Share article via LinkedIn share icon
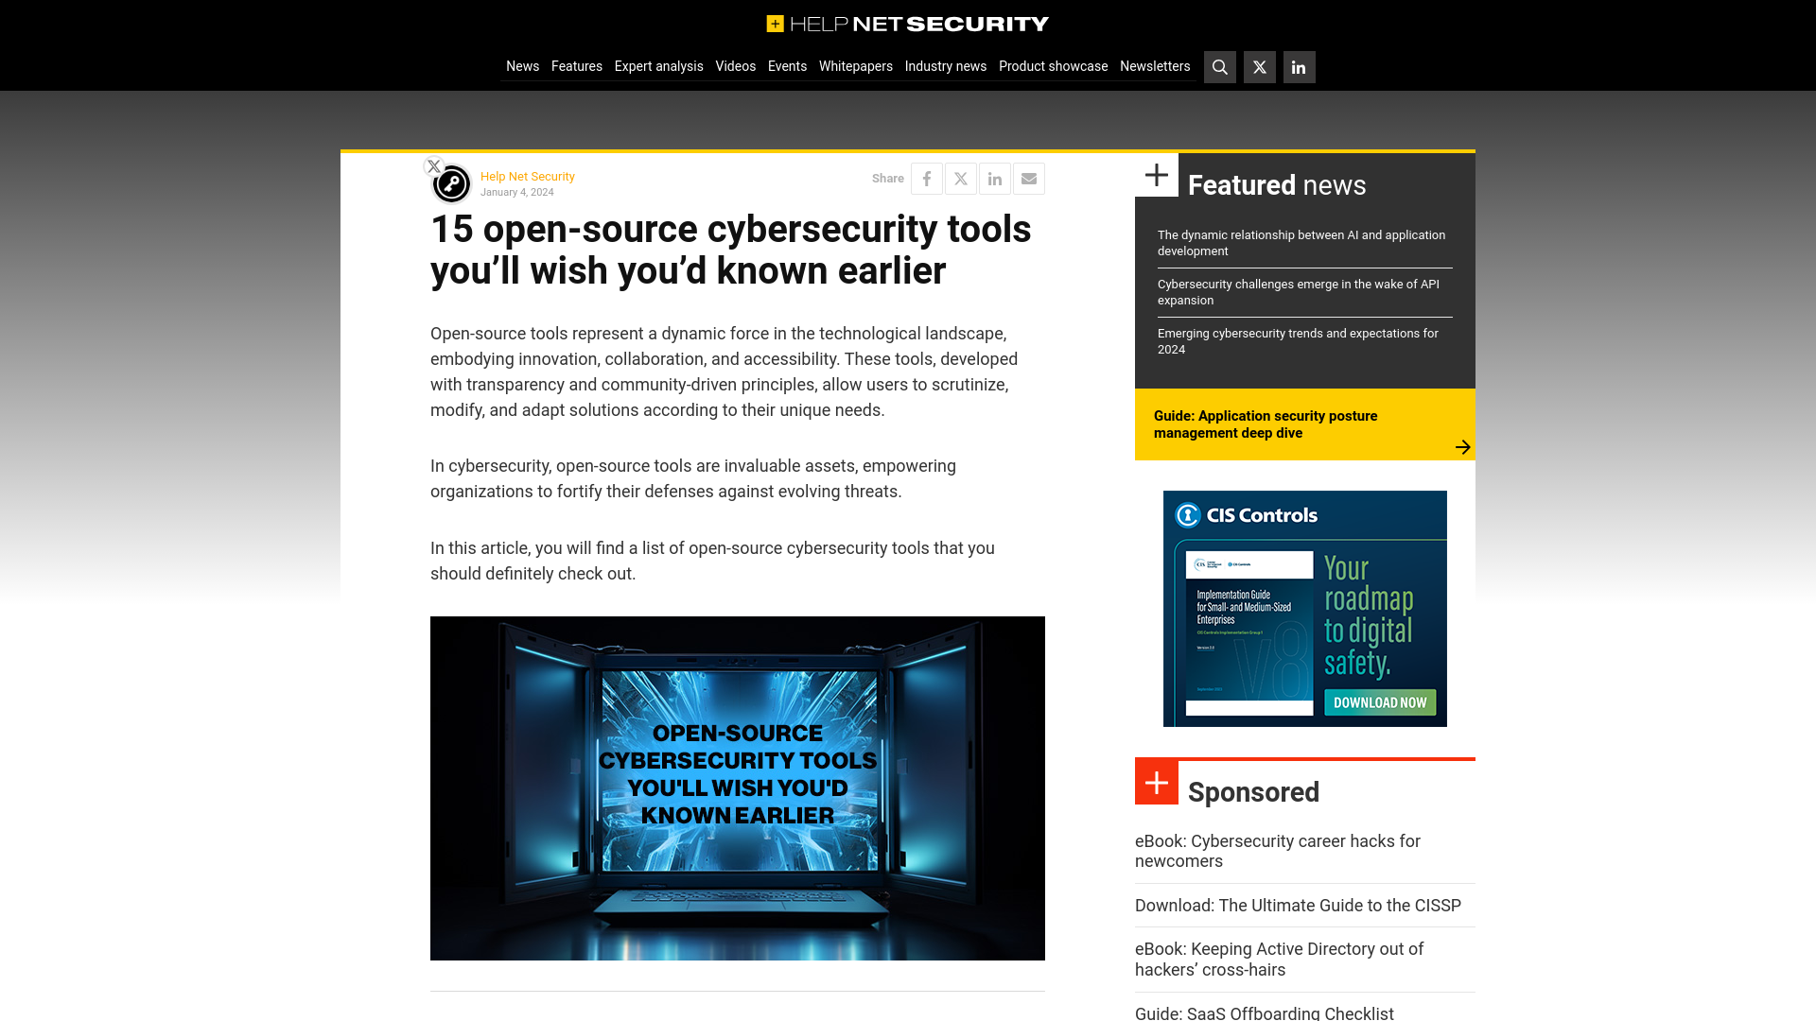 994,179
